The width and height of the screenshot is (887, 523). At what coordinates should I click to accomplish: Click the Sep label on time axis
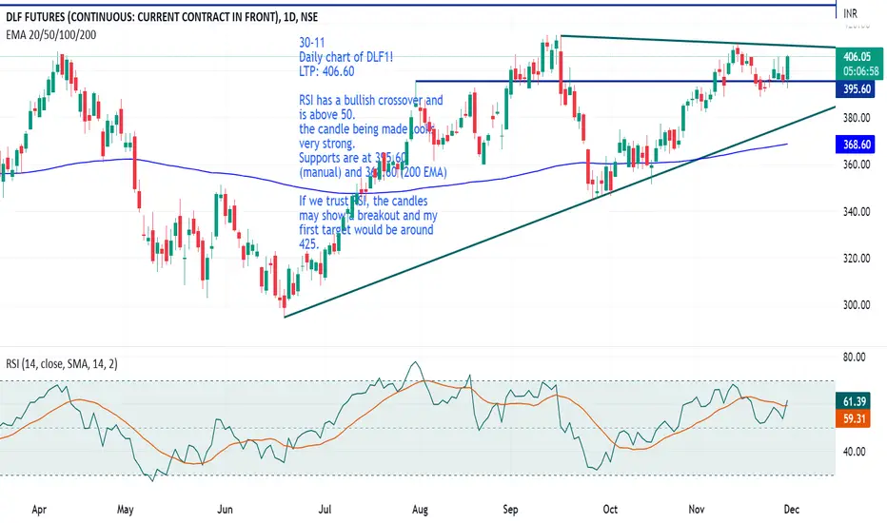510,510
